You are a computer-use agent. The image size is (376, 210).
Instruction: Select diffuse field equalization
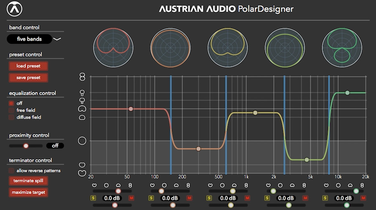click(x=11, y=117)
